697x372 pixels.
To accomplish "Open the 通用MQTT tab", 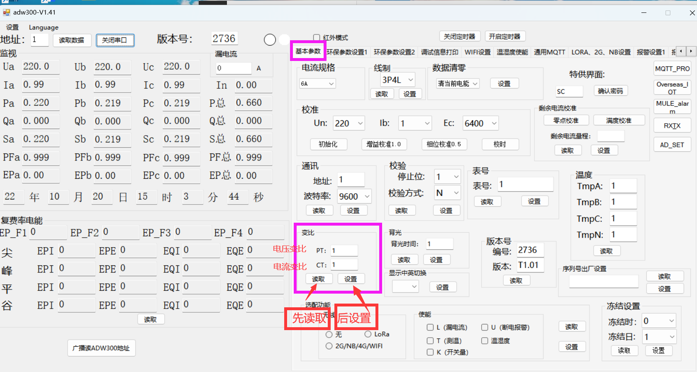I will tap(549, 52).
